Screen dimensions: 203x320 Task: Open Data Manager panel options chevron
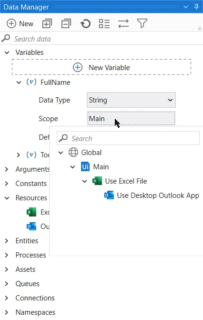click(x=186, y=7)
